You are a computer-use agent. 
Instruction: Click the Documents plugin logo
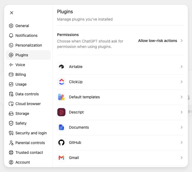click(x=61, y=127)
